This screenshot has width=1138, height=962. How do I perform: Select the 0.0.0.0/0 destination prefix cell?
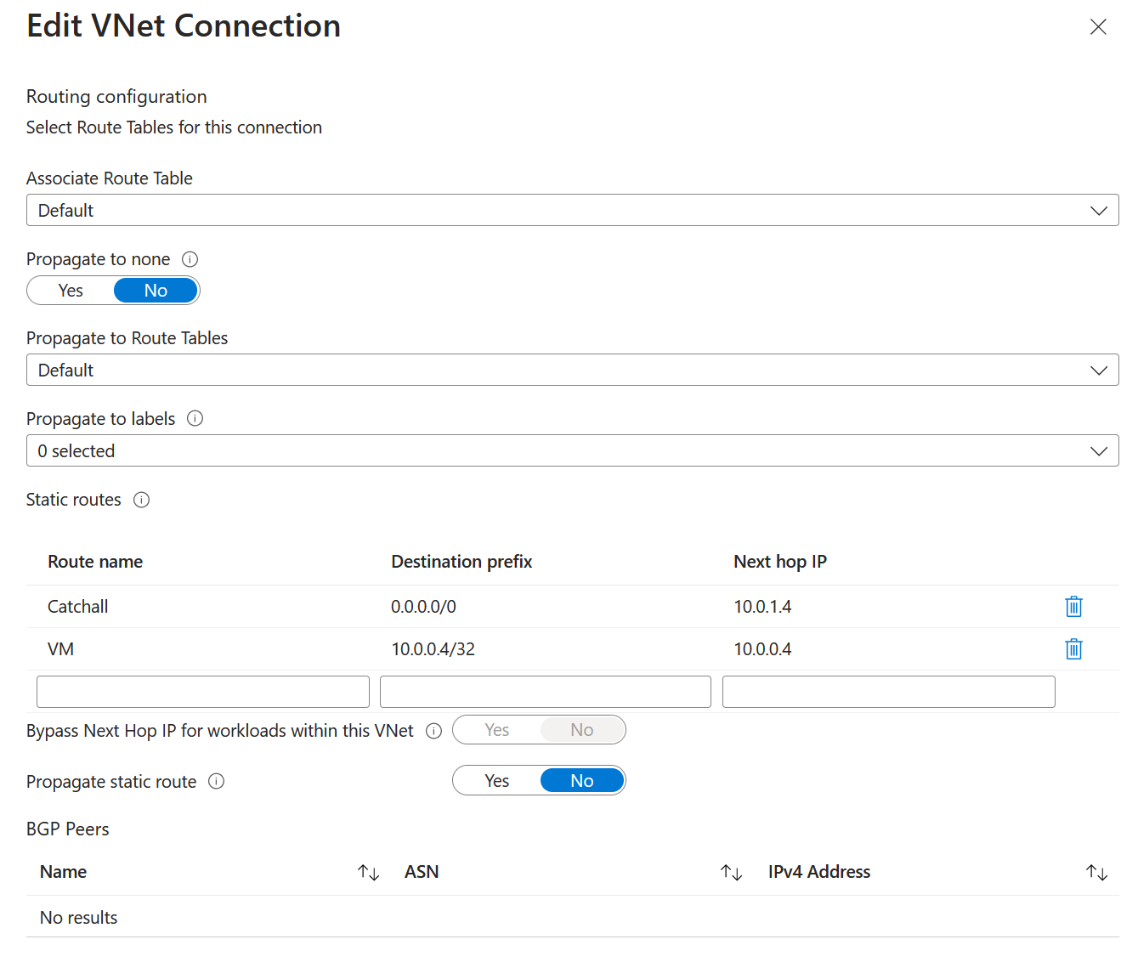(423, 607)
